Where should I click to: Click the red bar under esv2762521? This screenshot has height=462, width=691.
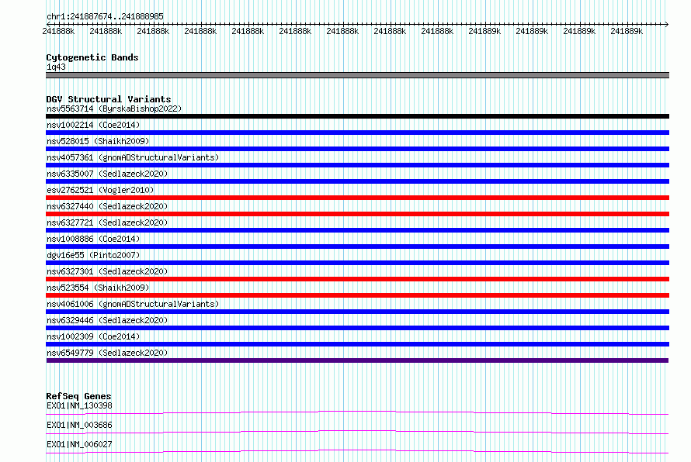[x=357, y=198]
